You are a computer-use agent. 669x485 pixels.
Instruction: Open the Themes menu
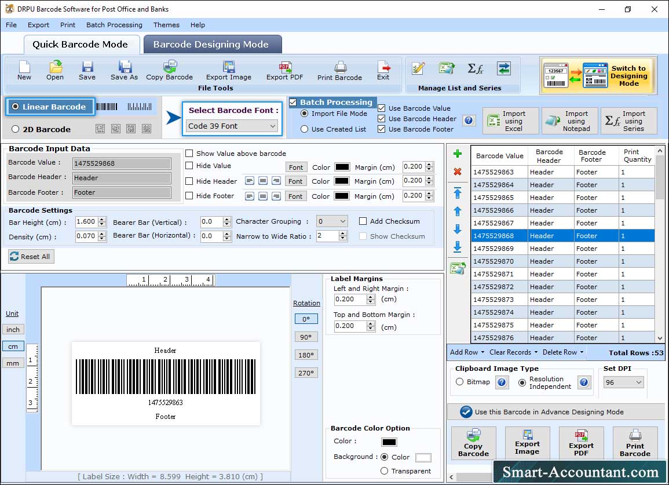point(166,25)
